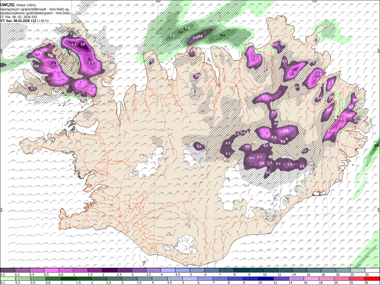Click the '1.1' snowfall value on the map
The image size is (380, 285).
331,84
